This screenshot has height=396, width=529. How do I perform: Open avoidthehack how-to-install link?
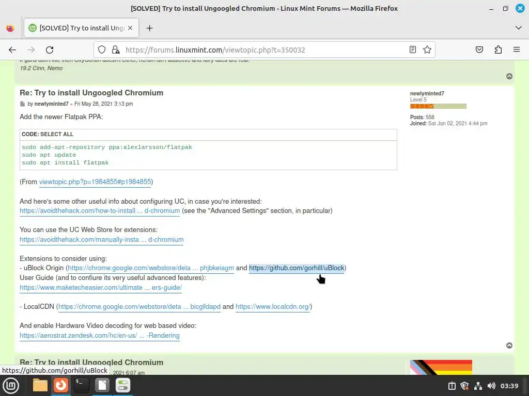pyautogui.click(x=100, y=211)
